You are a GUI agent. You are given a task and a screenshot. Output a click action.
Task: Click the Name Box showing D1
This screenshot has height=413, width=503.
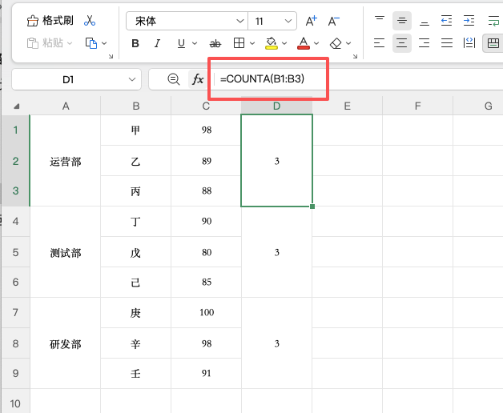coord(68,79)
